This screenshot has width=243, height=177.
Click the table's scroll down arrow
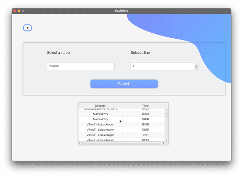166,140
